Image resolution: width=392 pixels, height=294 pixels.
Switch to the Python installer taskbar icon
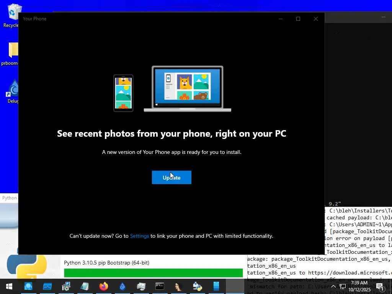(197, 286)
